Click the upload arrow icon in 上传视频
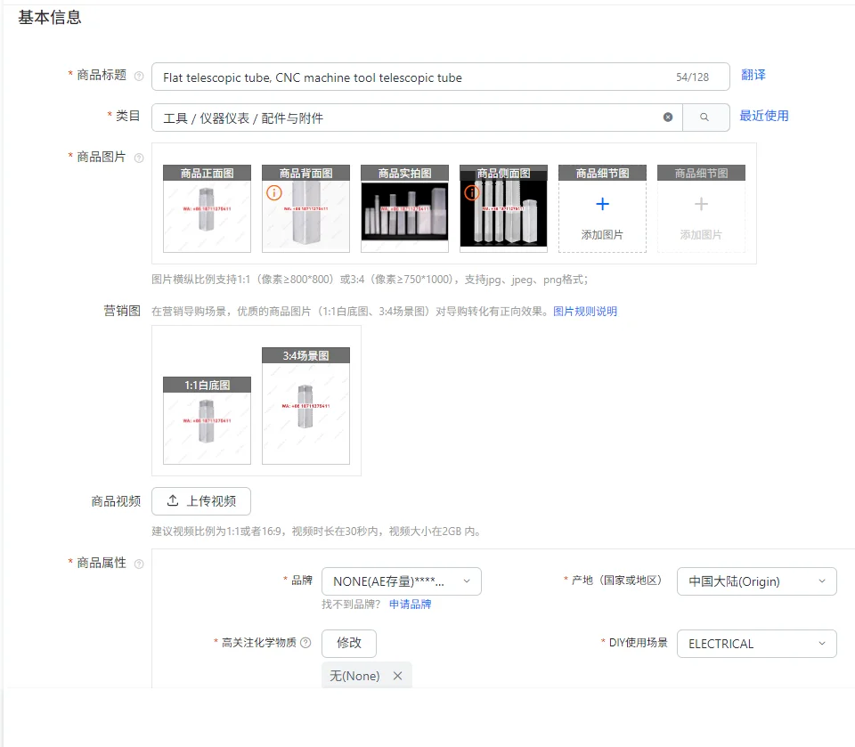 (x=172, y=500)
